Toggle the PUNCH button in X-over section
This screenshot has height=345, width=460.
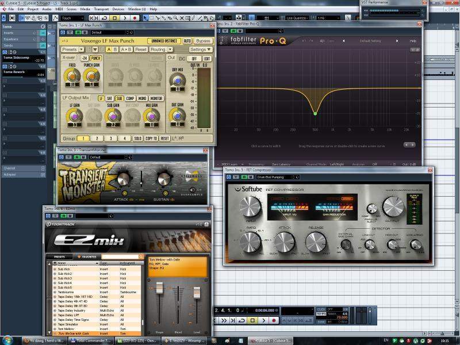[95, 58]
